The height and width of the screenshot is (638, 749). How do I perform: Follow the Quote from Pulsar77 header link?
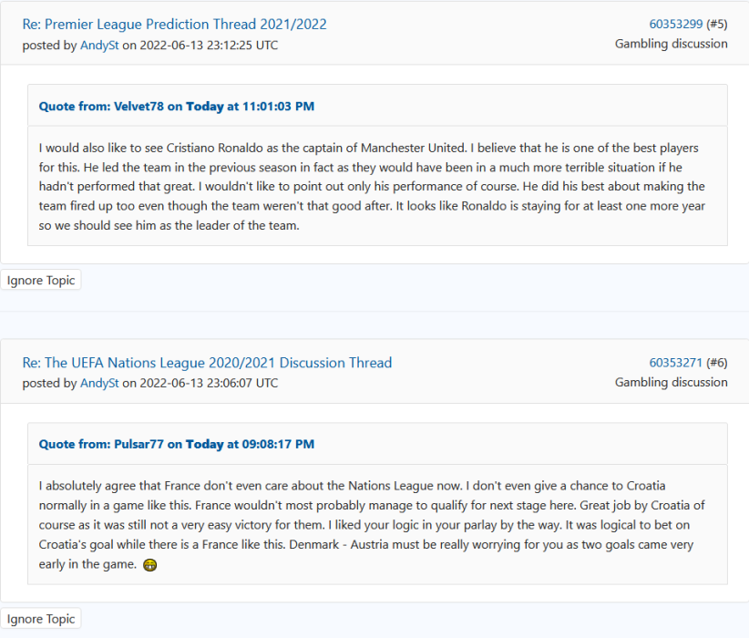[x=176, y=444]
